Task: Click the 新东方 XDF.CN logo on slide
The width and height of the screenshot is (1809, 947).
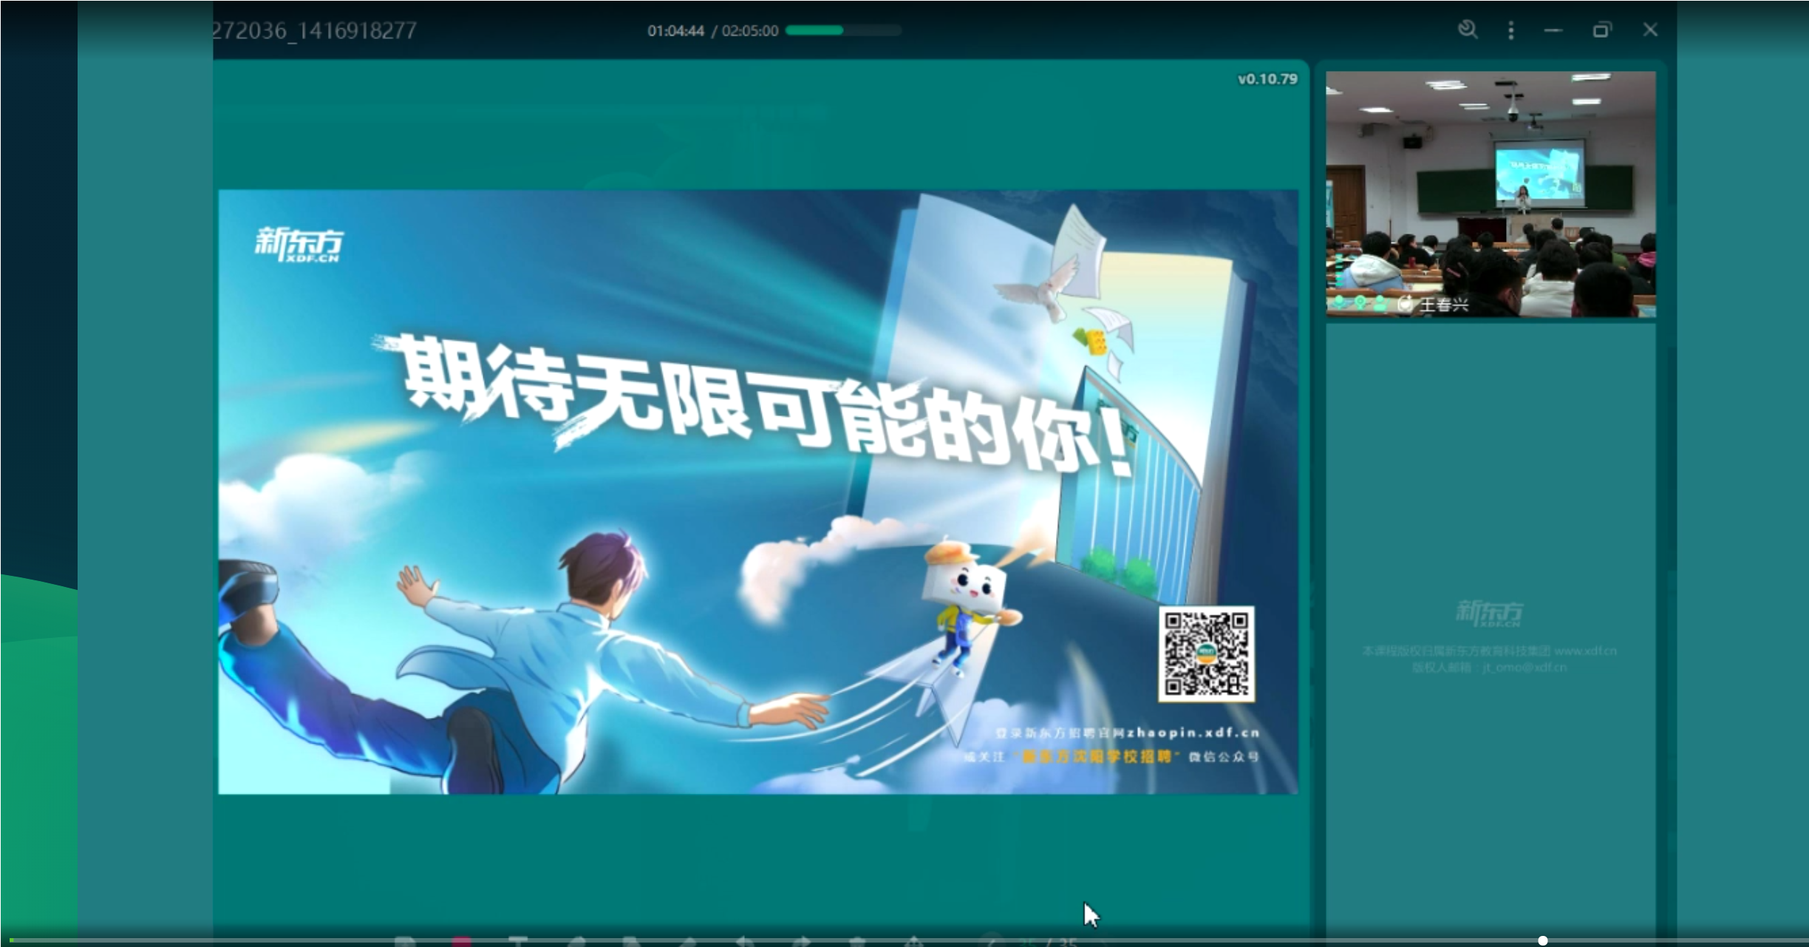Action: [x=299, y=245]
